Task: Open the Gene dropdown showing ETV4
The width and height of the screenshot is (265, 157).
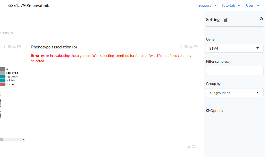Action: (235, 48)
